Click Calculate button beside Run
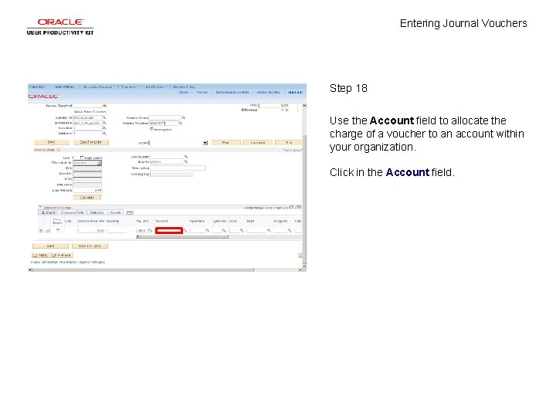 pyautogui.click(x=258, y=143)
